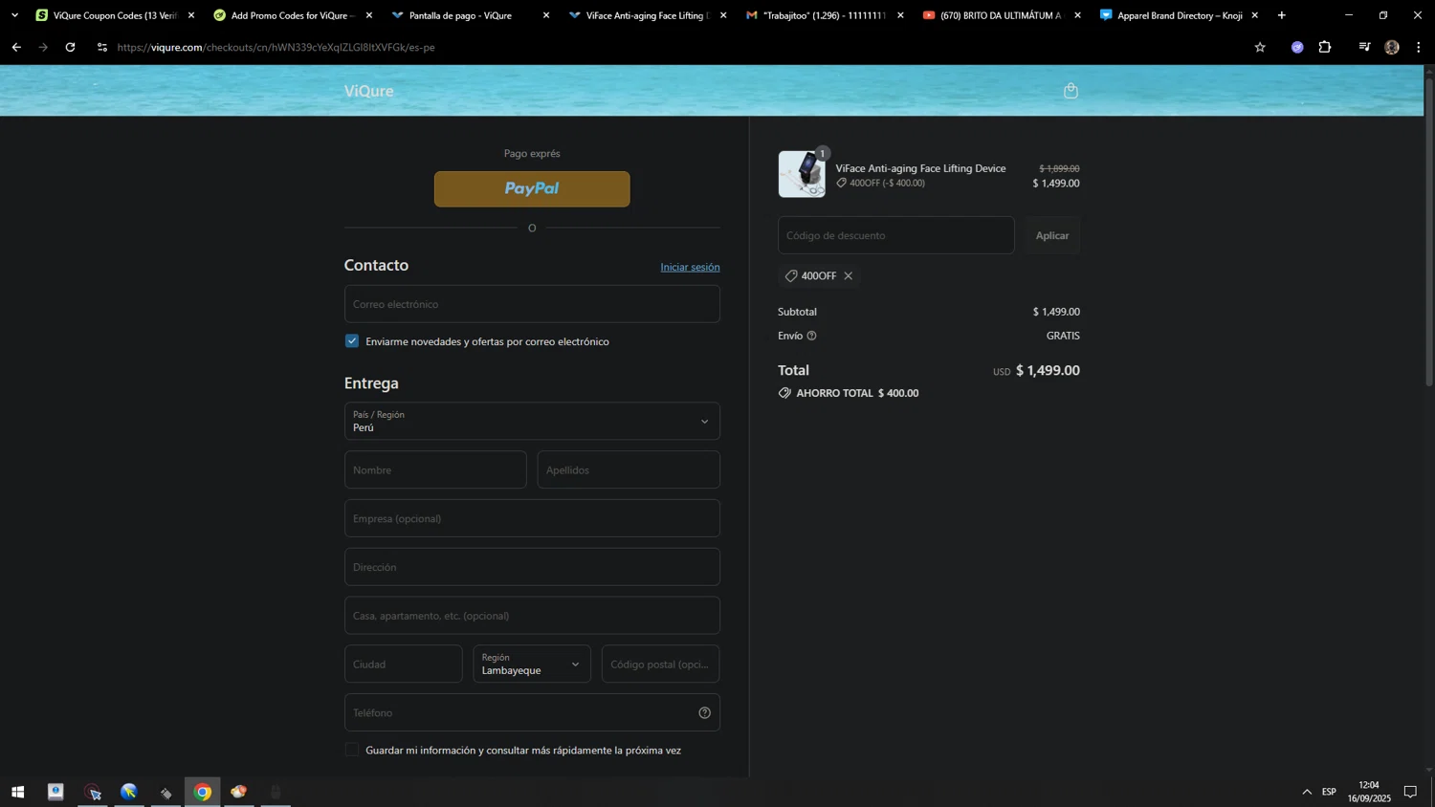Click the Código postal field

coord(660,664)
